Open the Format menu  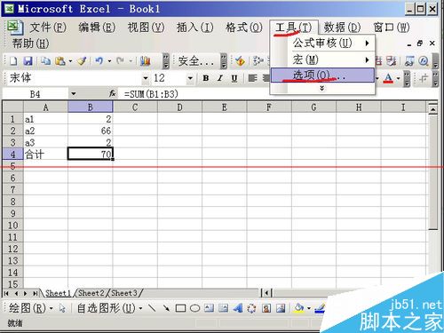point(244,28)
